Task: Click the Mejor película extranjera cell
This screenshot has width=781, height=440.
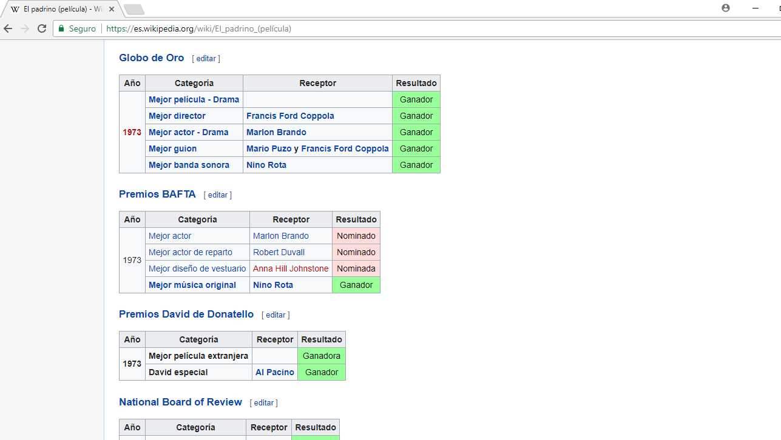Action: click(x=198, y=356)
